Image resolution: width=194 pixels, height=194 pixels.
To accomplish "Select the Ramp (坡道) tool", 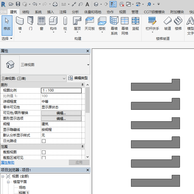I will [168, 24].
